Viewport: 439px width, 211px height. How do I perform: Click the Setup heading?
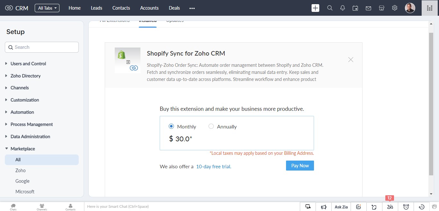tap(15, 32)
